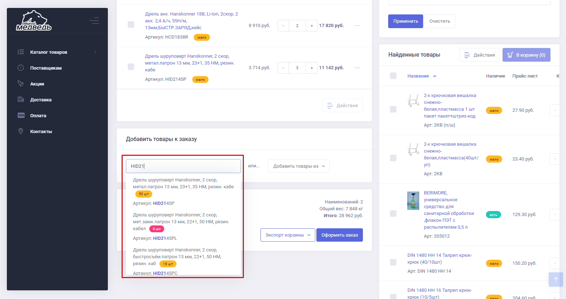
Task: Tick checkbox for the вешалка 1 шт пакет row
Action: (x=393, y=109)
